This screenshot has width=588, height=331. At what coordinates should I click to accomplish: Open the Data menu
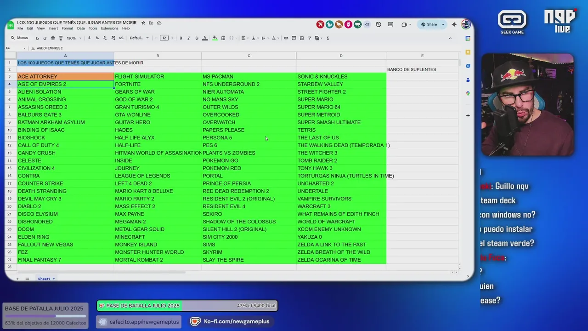click(x=81, y=29)
